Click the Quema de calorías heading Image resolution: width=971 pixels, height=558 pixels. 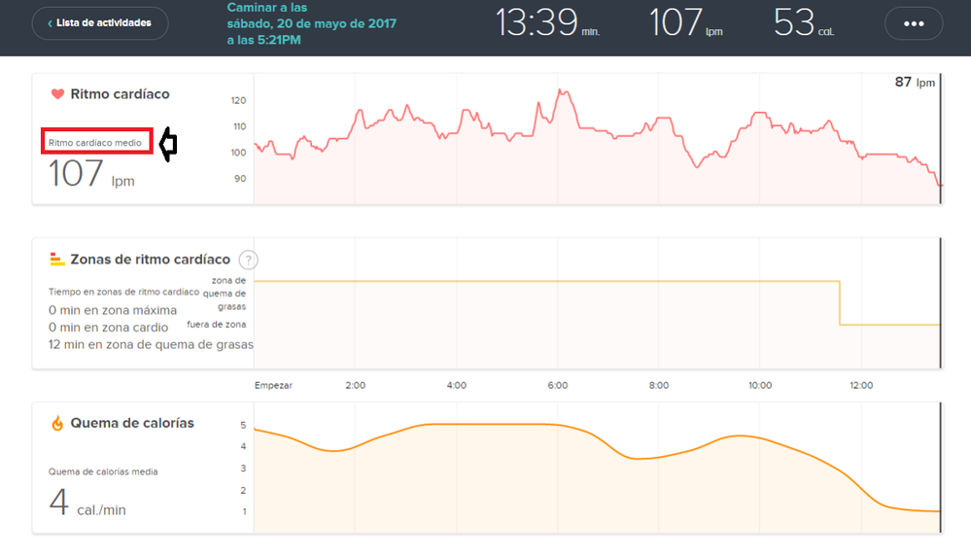(x=132, y=423)
